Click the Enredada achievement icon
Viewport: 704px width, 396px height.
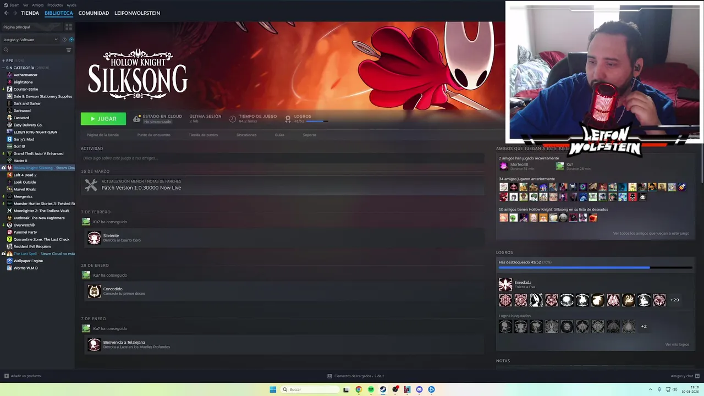pos(505,284)
